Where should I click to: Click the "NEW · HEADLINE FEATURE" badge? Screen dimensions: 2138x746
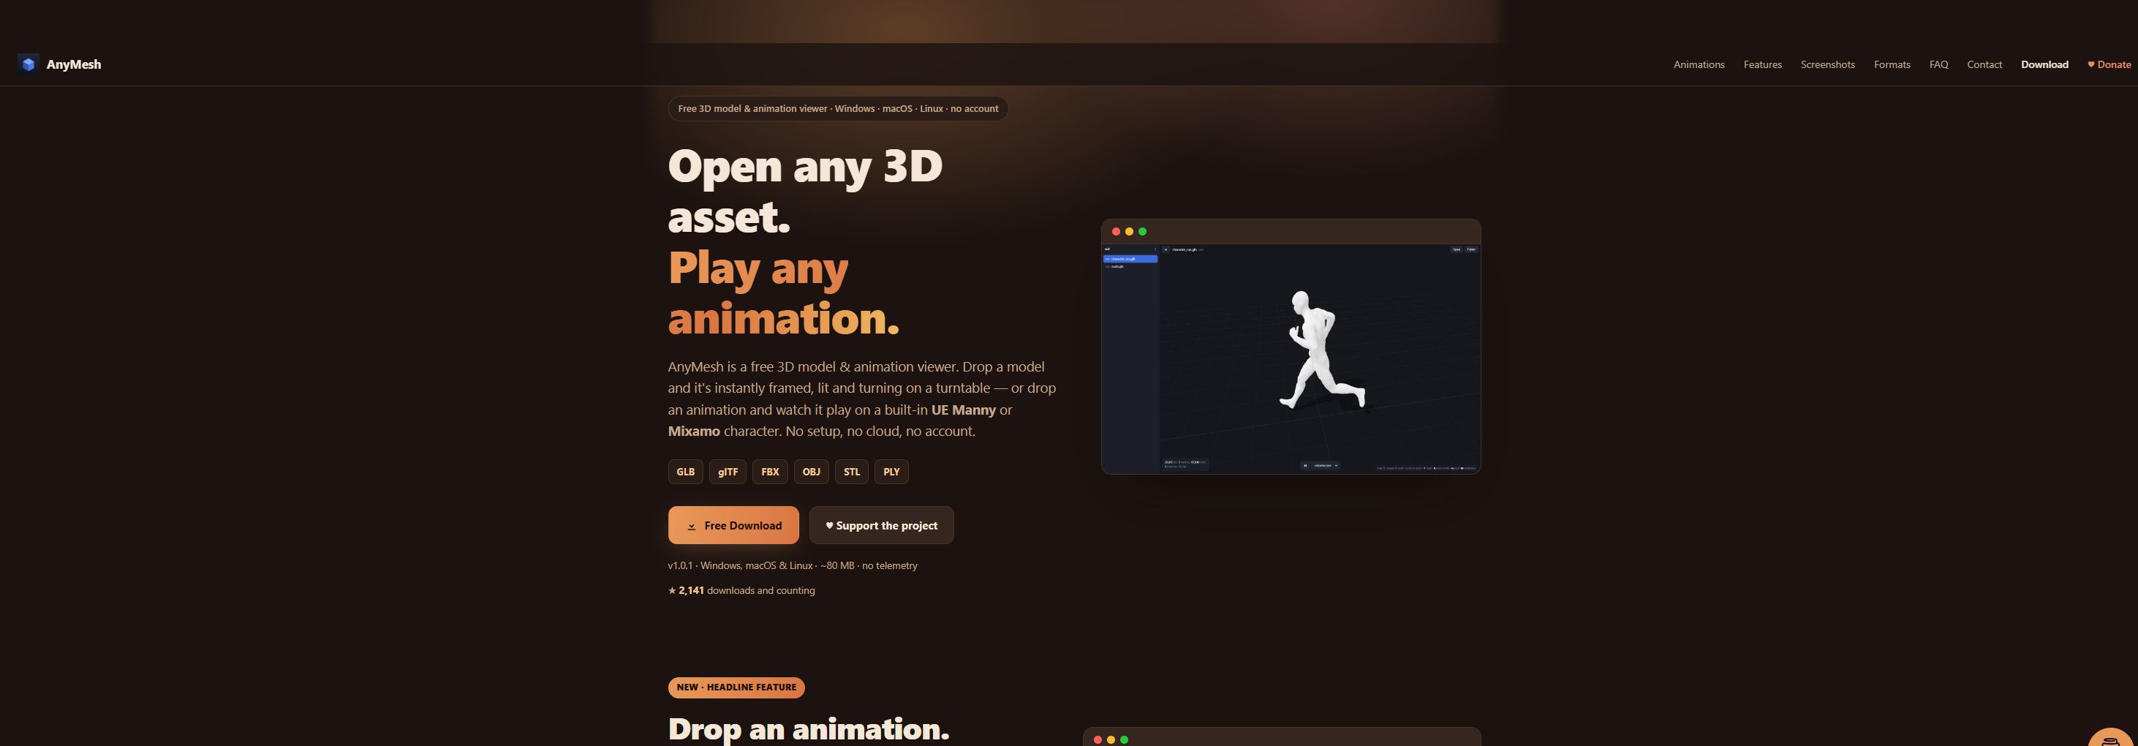click(x=736, y=687)
